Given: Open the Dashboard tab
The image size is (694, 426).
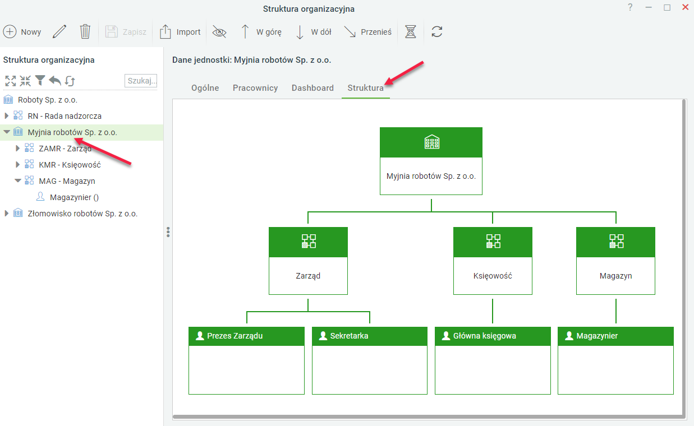Looking at the screenshot, I should 312,88.
